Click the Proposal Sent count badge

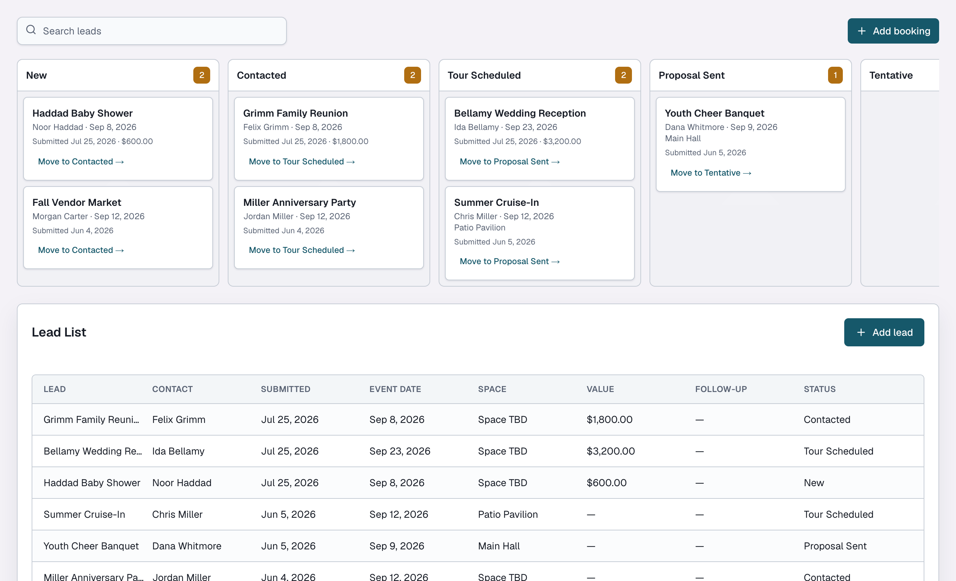point(835,75)
